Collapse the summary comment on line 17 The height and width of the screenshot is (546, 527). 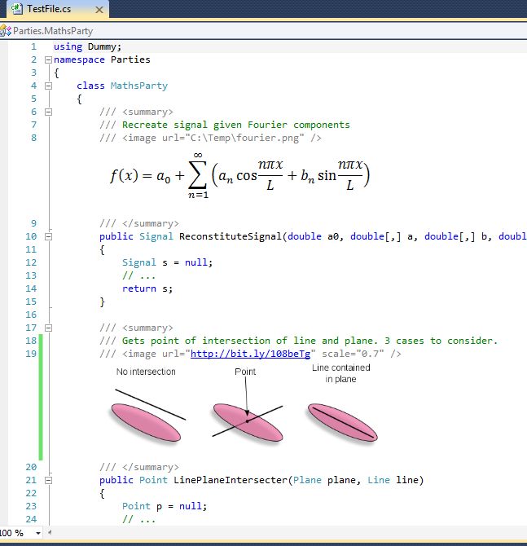pyautogui.click(x=47, y=328)
